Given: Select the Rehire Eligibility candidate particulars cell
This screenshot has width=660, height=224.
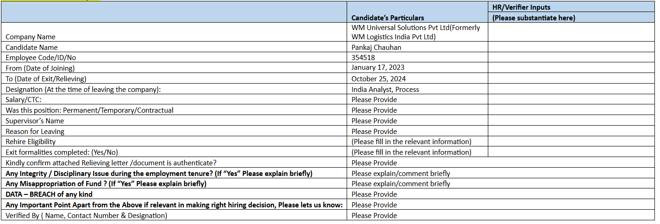Looking at the screenshot, I should [x=411, y=142].
